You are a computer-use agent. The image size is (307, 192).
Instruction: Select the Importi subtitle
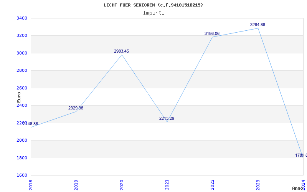pos(153,13)
